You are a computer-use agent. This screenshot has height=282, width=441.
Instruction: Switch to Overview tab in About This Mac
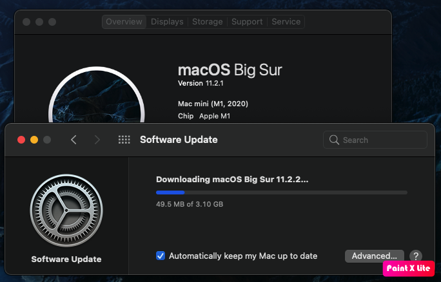[124, 22]
